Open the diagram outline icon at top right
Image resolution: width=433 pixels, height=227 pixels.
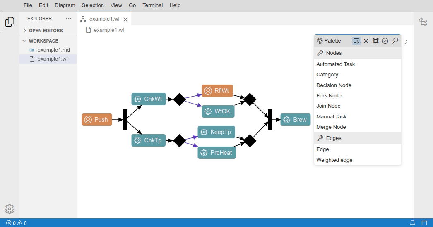423,22
